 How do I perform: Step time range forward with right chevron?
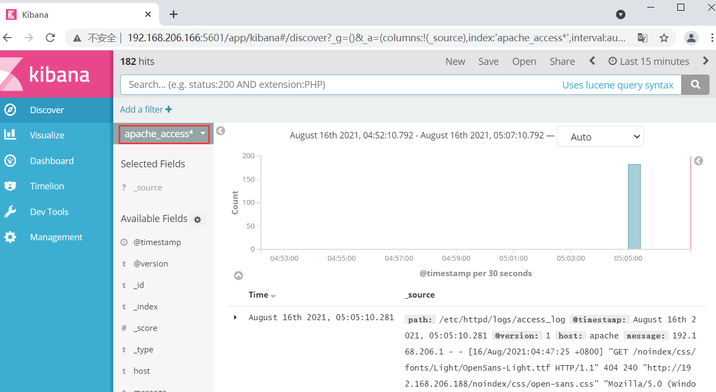706,61
